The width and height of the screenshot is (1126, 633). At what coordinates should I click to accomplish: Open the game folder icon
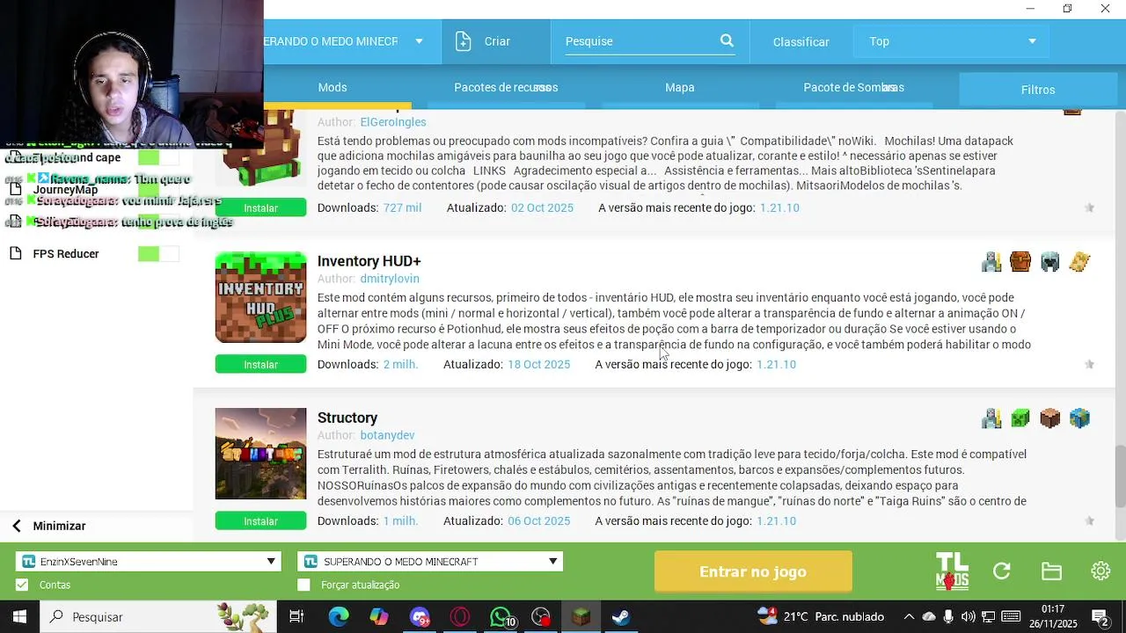(x=1051, y=571)
